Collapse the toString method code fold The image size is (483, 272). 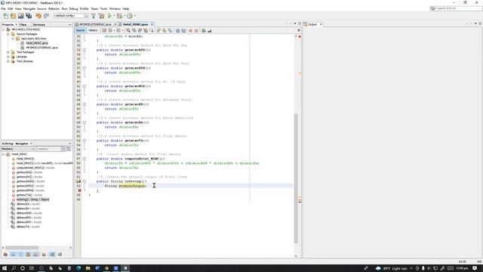[85, 181]
